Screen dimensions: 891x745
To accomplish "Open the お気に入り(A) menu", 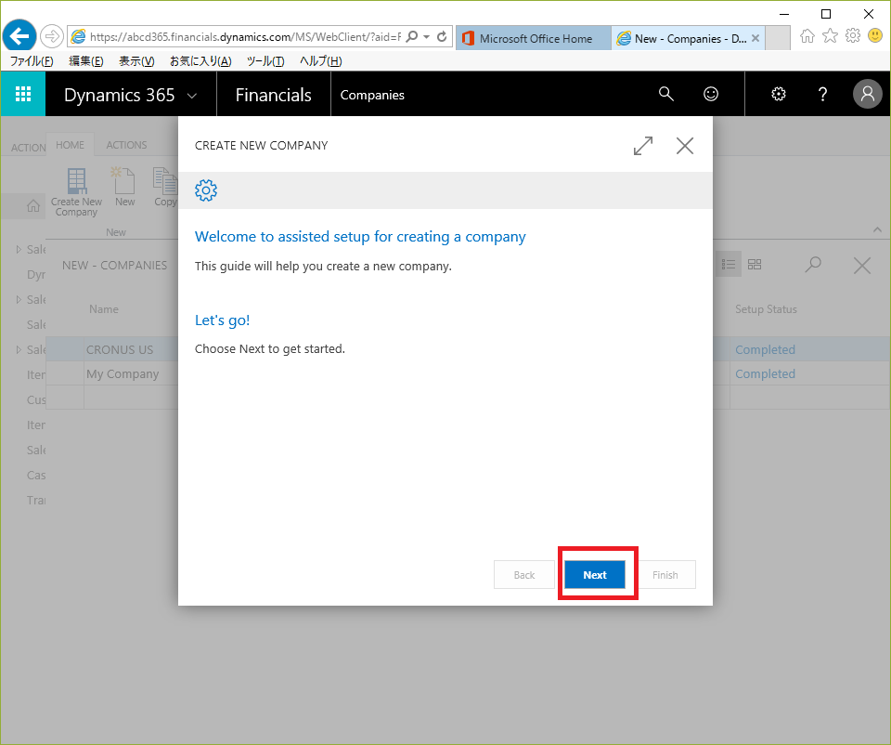I will (200, 61).
